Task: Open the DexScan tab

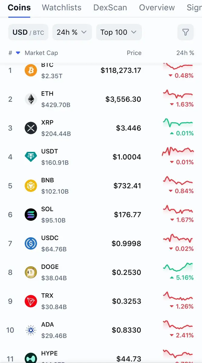Action: point(110,8)
